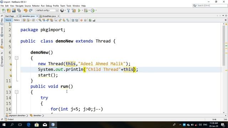Image resolution: width=228 pixels, height=128 pixels.
Task: Click the Last Edit editor icon
Action: tap(24, 20)
